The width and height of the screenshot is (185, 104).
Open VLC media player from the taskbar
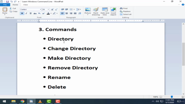pos(40,101)
